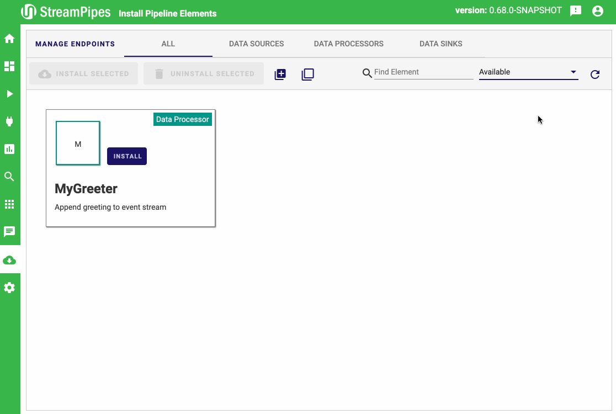The image size is (616, 414).
Task: Open the Data Explorer magnifier in sidebar
Action: click(x=9, y=176)
